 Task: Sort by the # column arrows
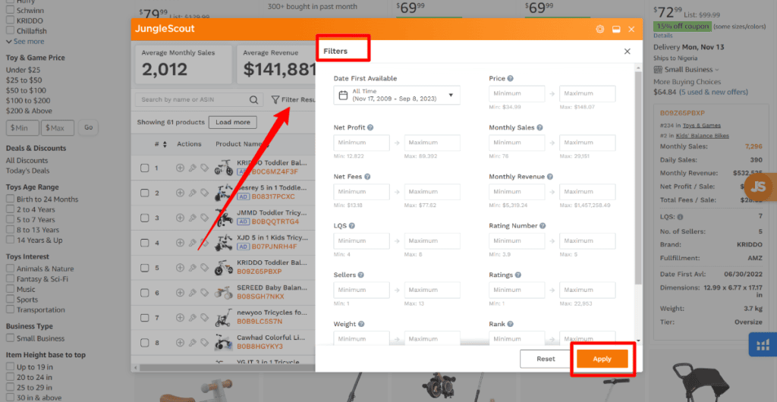(165, 144)
